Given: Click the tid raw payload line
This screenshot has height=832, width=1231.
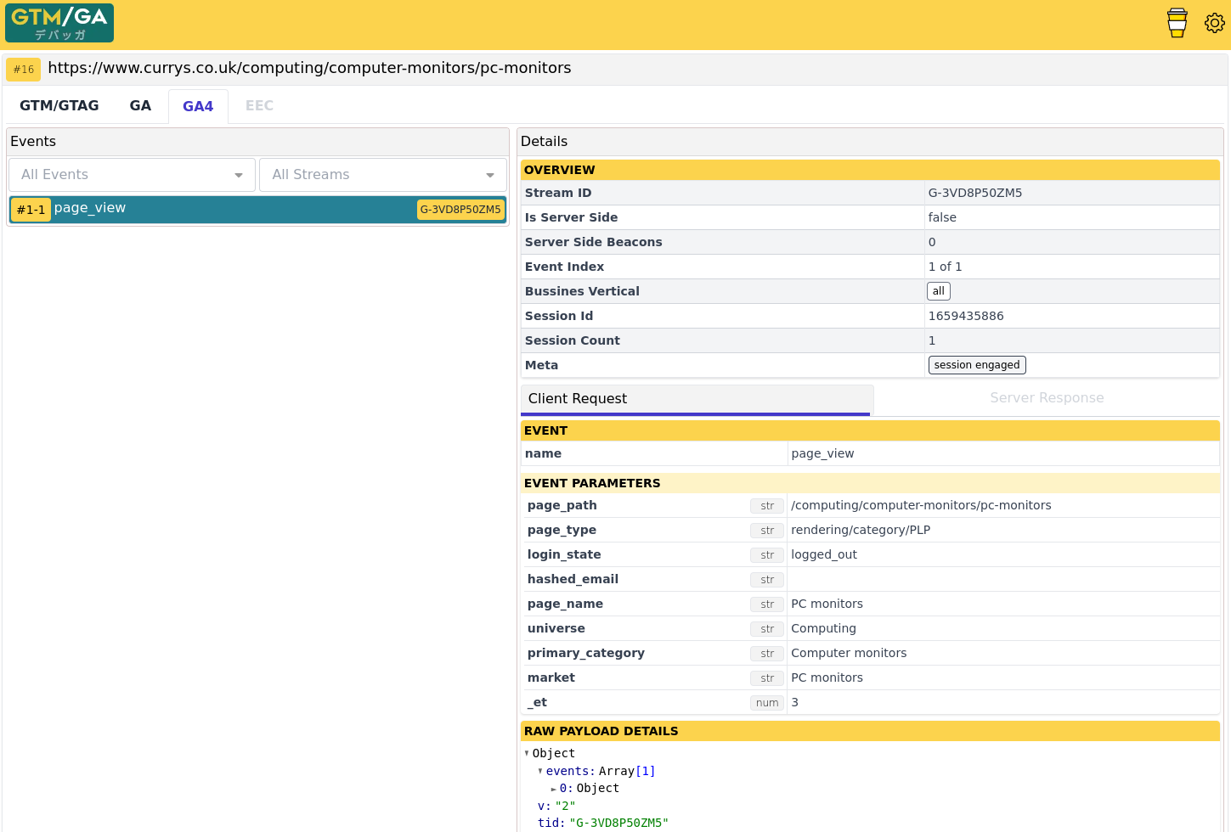Looking at the screenshot, I should tap(603, 823).
